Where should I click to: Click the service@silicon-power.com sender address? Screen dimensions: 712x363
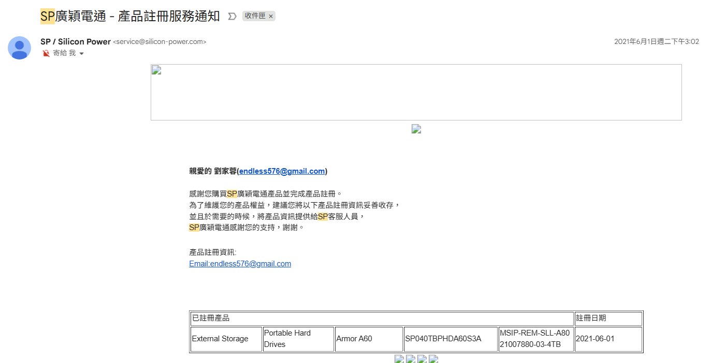(x=159, y=42)
